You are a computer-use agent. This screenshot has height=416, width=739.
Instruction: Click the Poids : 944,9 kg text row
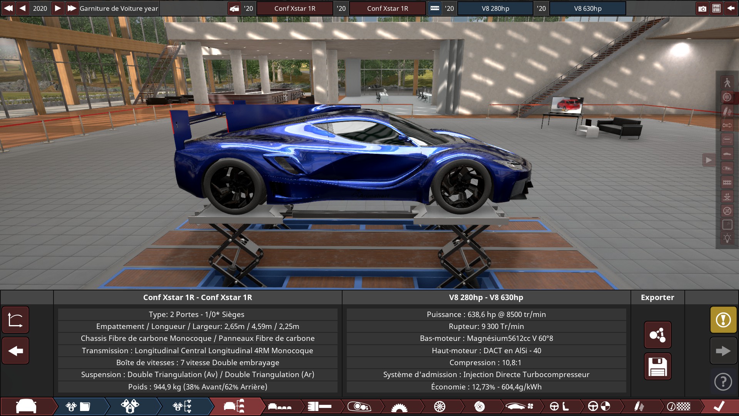197,387
